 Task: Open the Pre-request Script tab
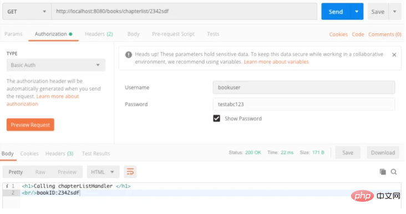point(173,34)
